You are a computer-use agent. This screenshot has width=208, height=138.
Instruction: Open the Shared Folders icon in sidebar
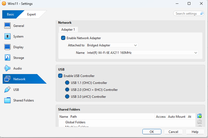pyautogui.click(x=8, y=100)
